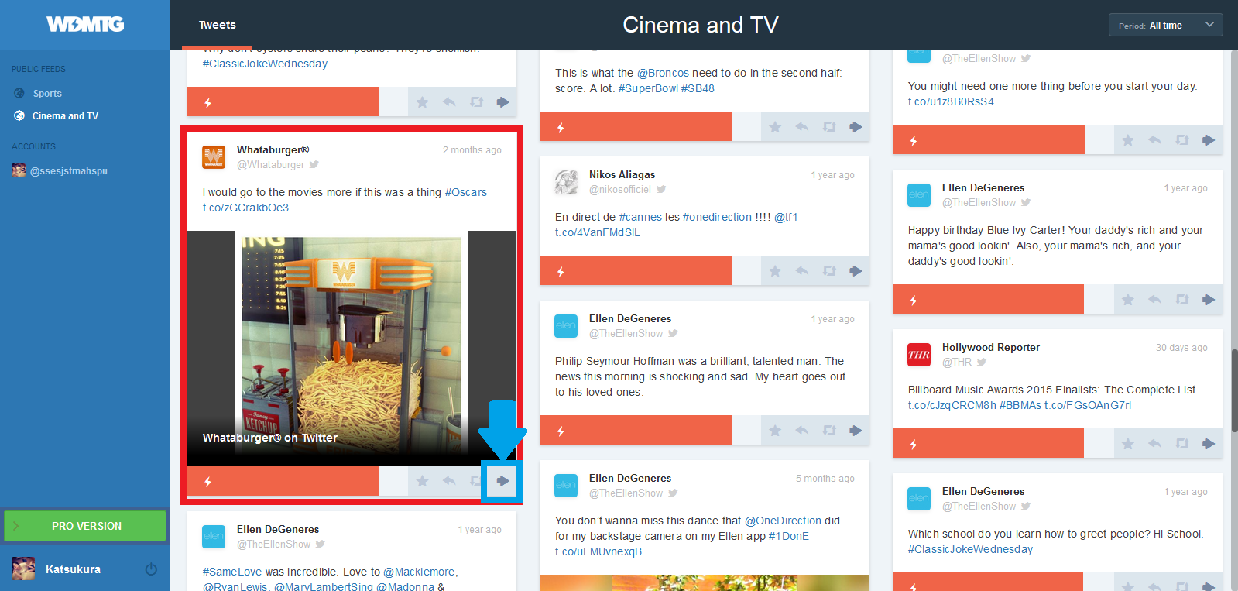The height and width of the screenshot is (591, 1238).
Task: Click the WDMTG logo
Action: [x=85, y=24]
